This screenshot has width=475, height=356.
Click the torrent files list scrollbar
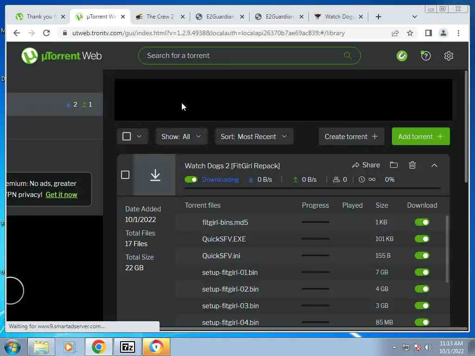447,249
